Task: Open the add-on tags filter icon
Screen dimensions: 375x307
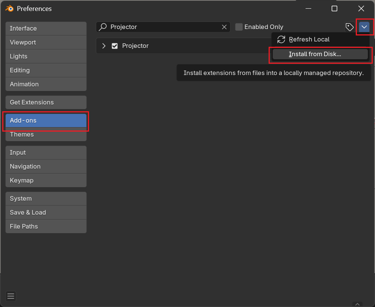Action: pyautogui.click(x=349, y=27)
